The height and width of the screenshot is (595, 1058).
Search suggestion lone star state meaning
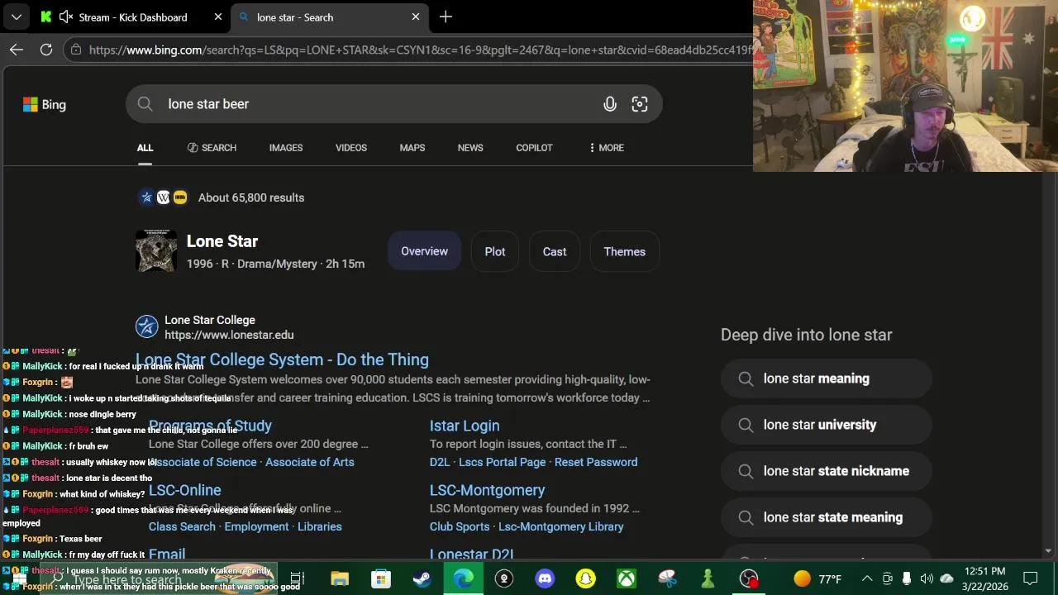(827, 517)
